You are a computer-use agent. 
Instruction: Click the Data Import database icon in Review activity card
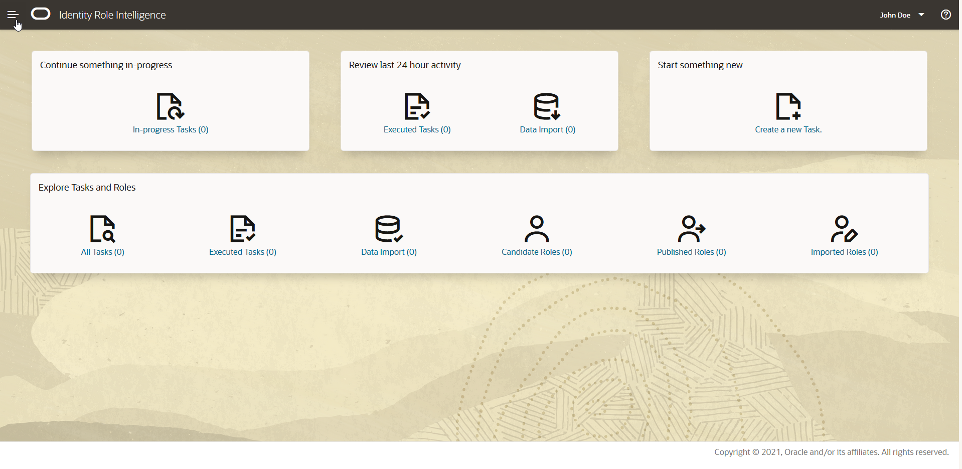(547, 106)
